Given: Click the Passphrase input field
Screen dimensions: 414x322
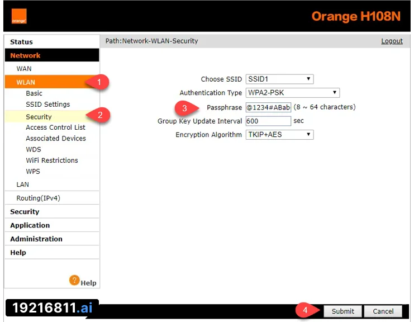Looking at the screenshot, I should pos(268,107).
